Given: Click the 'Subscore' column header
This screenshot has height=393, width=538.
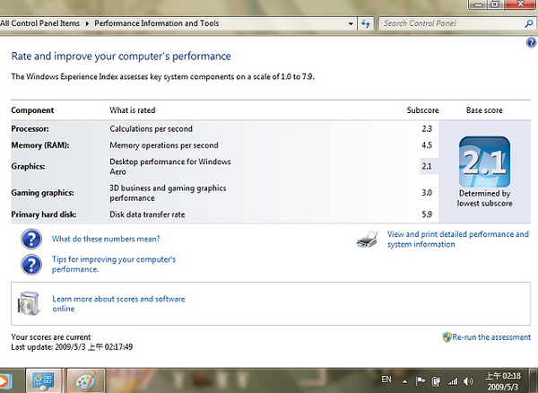Looking at the screenshot, I should coord(422,110).
